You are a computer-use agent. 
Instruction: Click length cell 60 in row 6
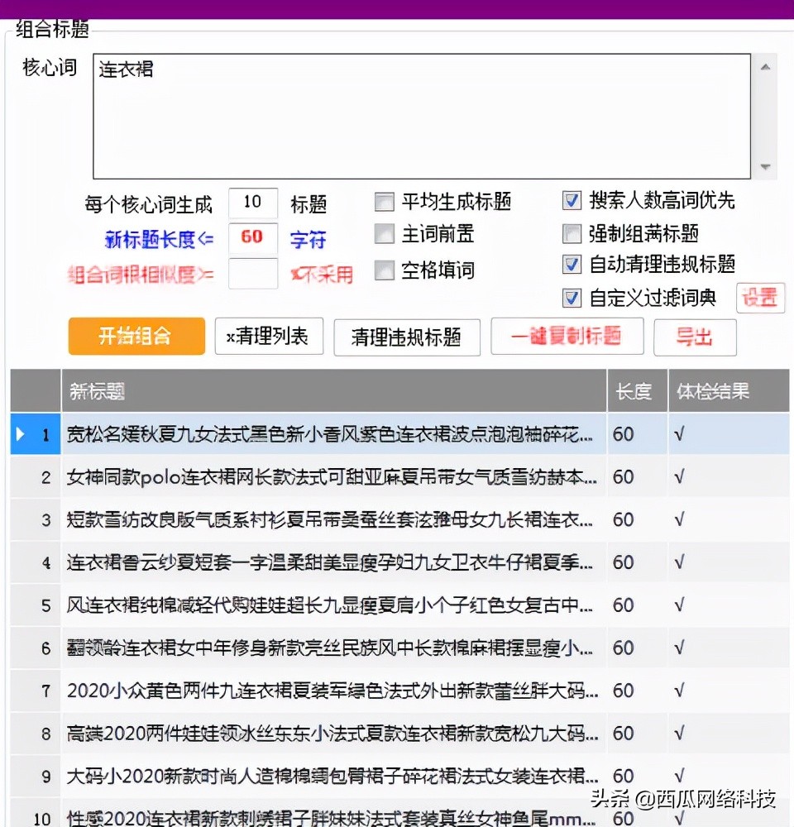tap(638, 648)
